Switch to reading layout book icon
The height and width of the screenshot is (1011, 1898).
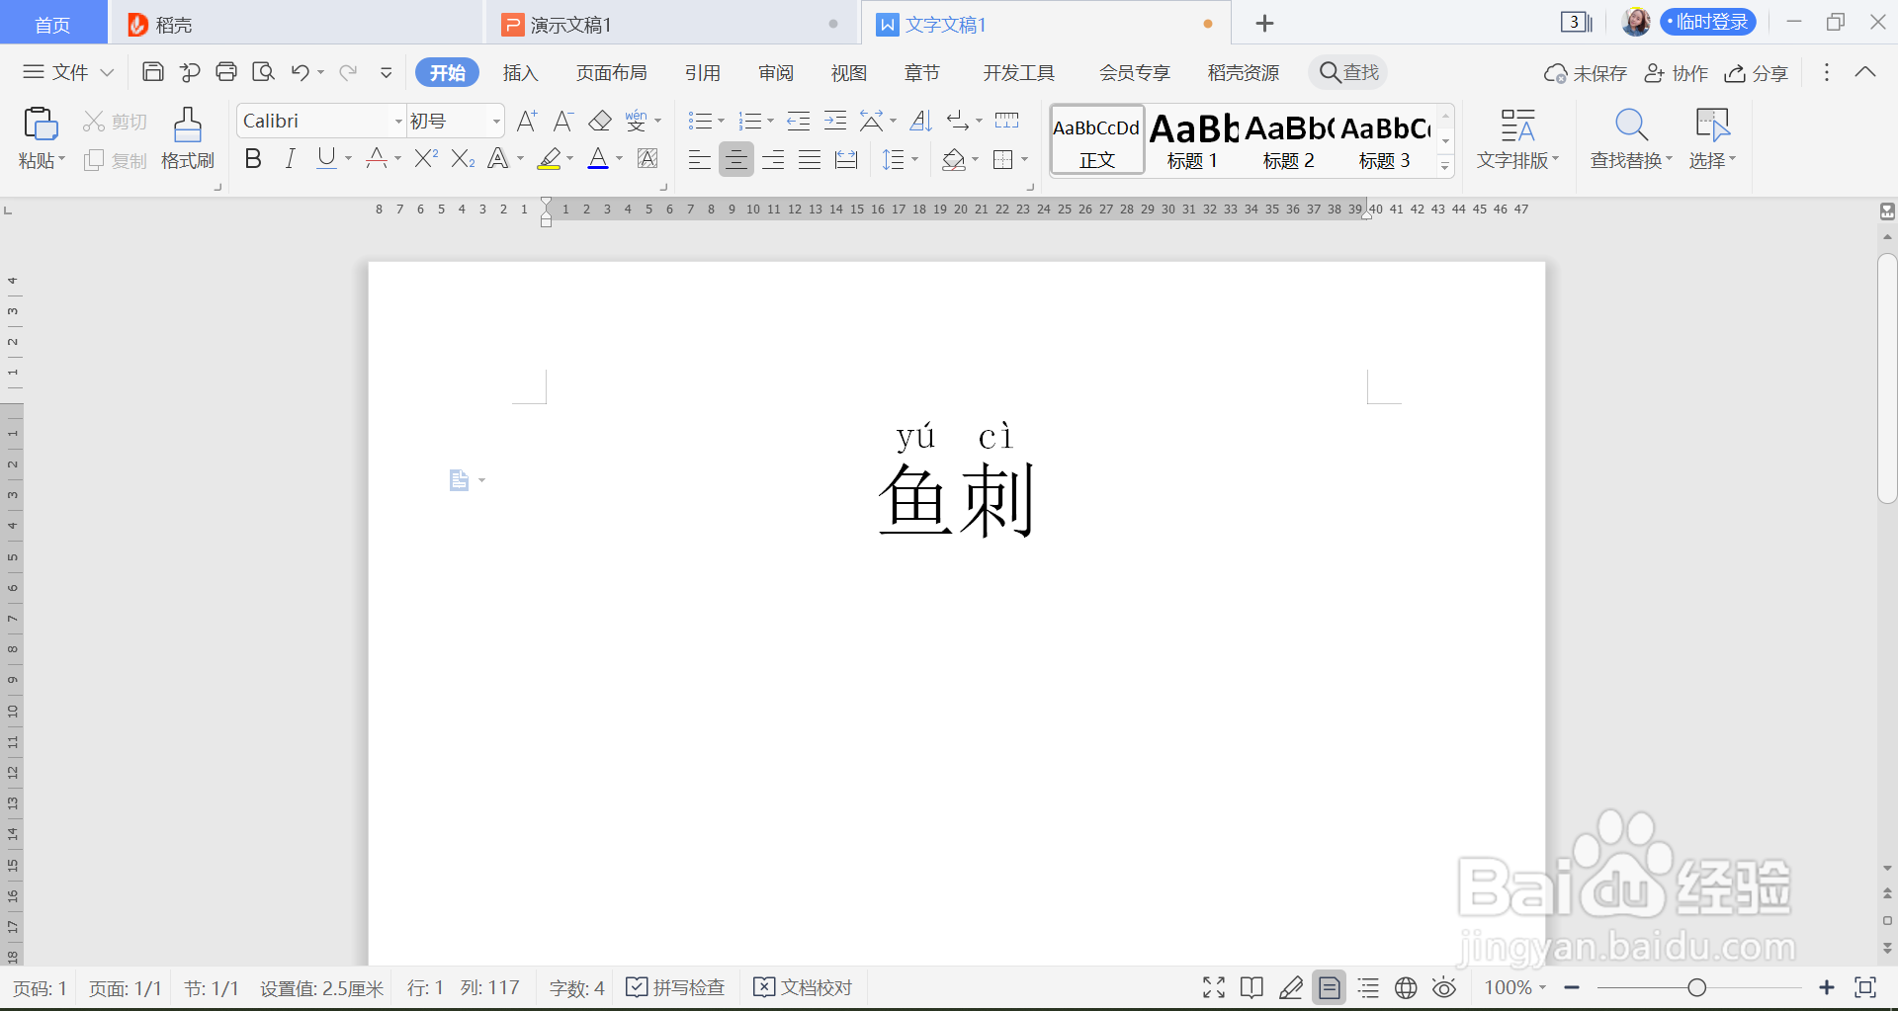tap(1251, 987)
